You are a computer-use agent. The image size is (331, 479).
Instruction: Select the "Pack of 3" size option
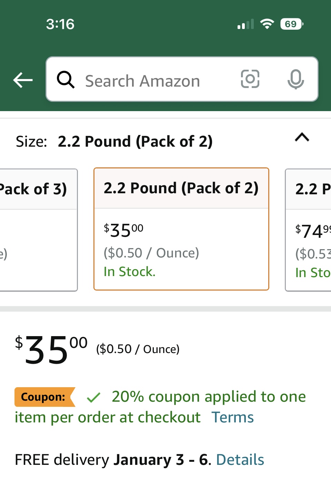(x=38, y=229)
